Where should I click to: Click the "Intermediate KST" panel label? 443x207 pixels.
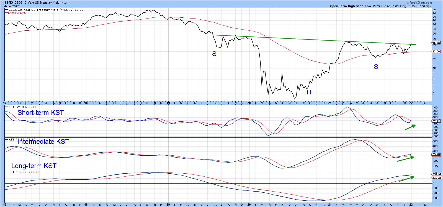(43, 142)
